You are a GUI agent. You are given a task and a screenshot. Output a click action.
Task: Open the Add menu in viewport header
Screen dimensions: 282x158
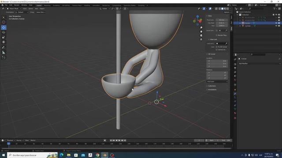(36, 9)
